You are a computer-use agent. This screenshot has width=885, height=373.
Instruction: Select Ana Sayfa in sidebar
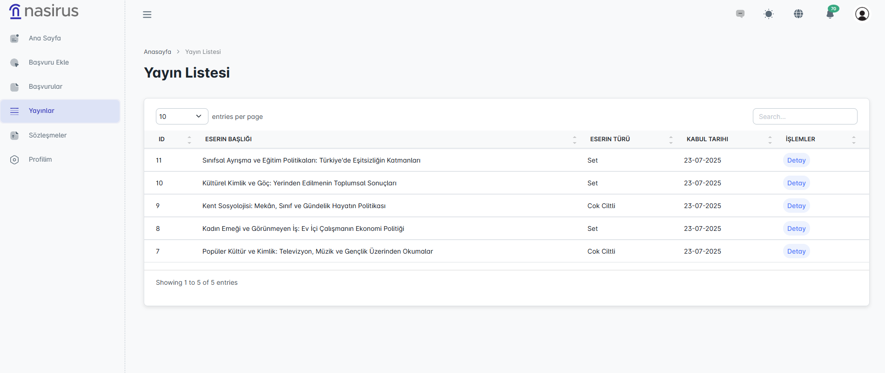45,38
